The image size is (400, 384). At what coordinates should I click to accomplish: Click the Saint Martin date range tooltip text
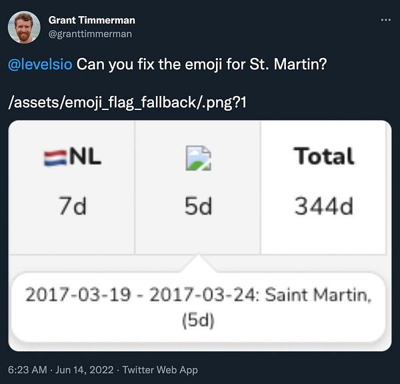[x=198, y=293]
